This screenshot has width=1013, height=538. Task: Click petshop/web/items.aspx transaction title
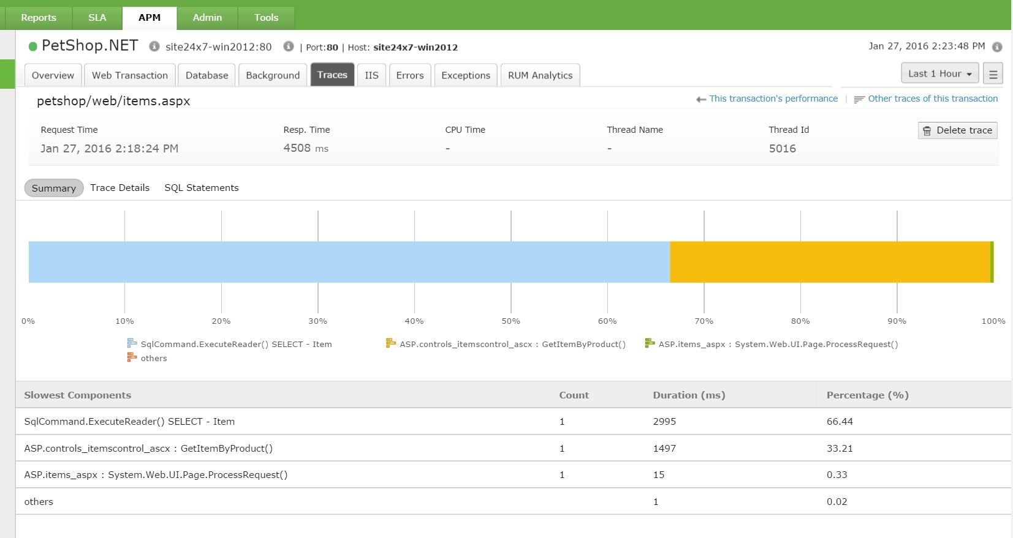[113, 101]
